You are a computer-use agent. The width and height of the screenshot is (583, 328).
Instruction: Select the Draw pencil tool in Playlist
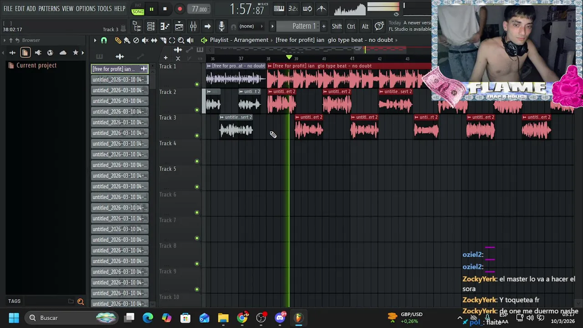point(118,40)
